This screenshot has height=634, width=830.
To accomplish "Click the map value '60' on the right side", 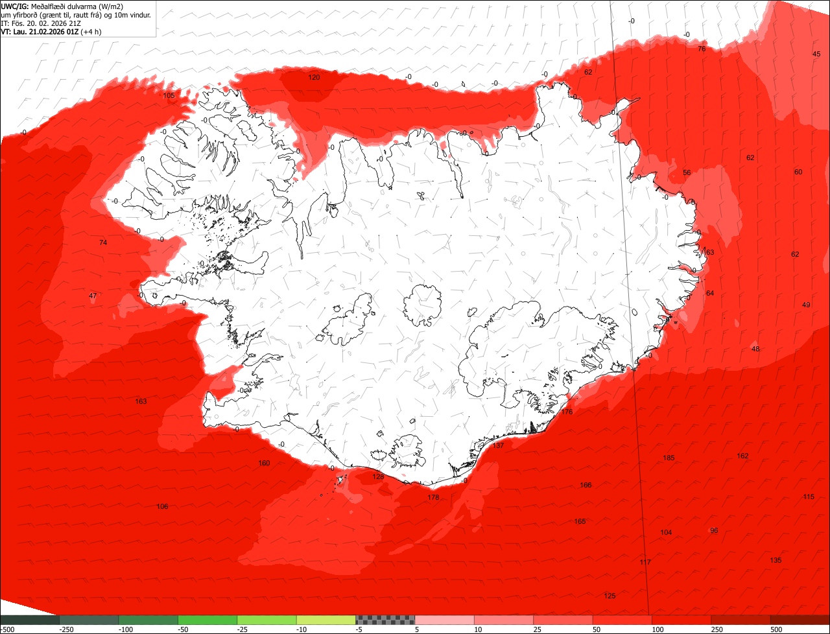I will [798, 172].
